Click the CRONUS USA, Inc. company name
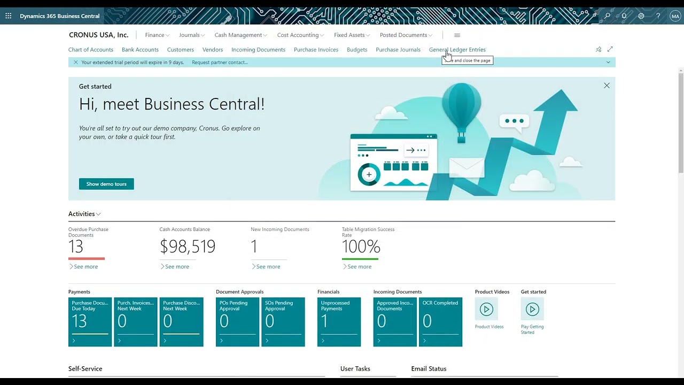Screen dimensions: 684x385 [x=99, y=35]
